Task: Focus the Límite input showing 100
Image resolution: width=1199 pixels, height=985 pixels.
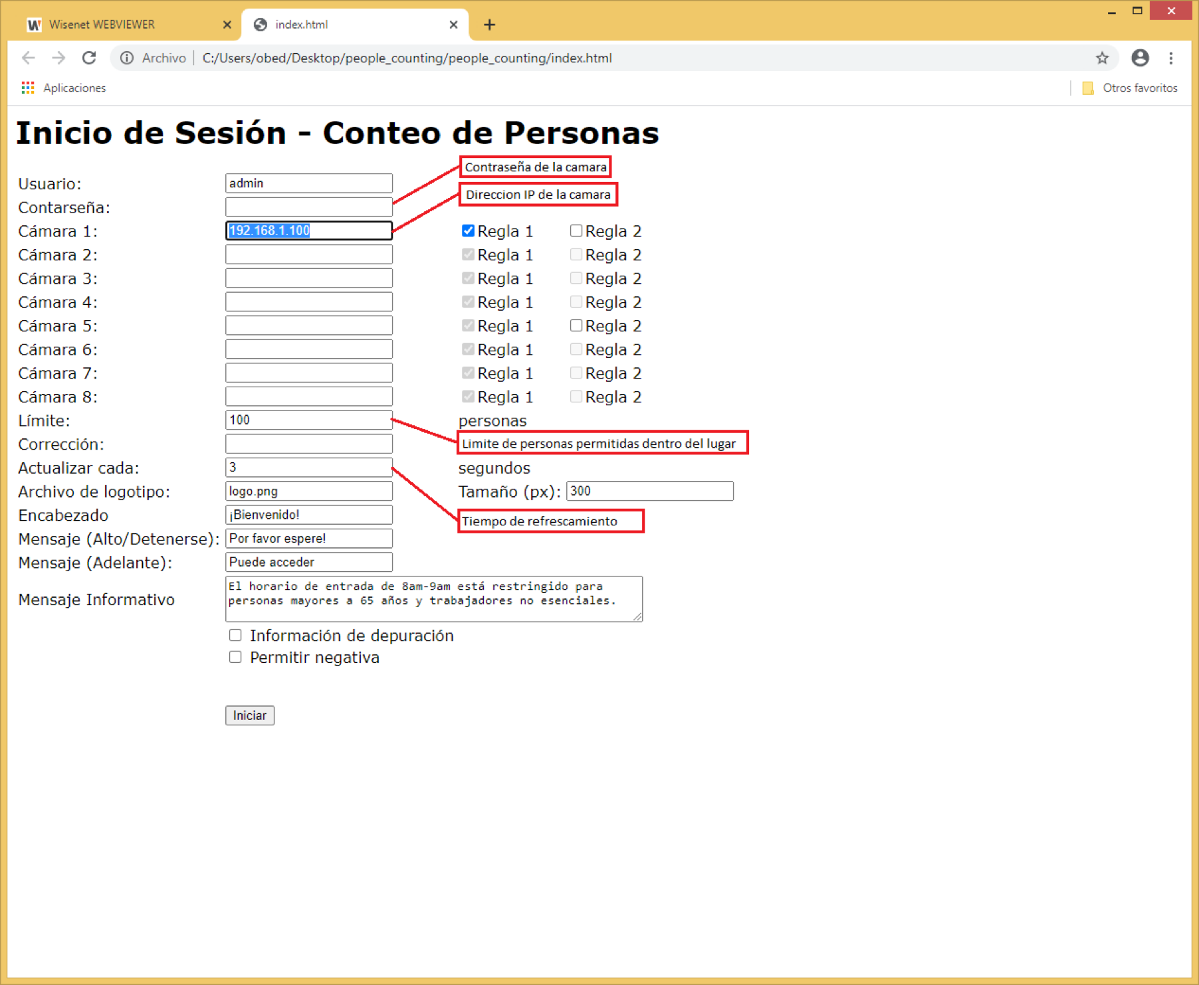Action: point(309,420)
